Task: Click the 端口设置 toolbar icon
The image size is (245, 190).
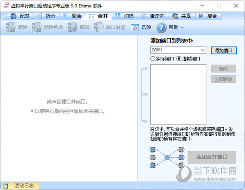Action: click(x=98, y=27)
